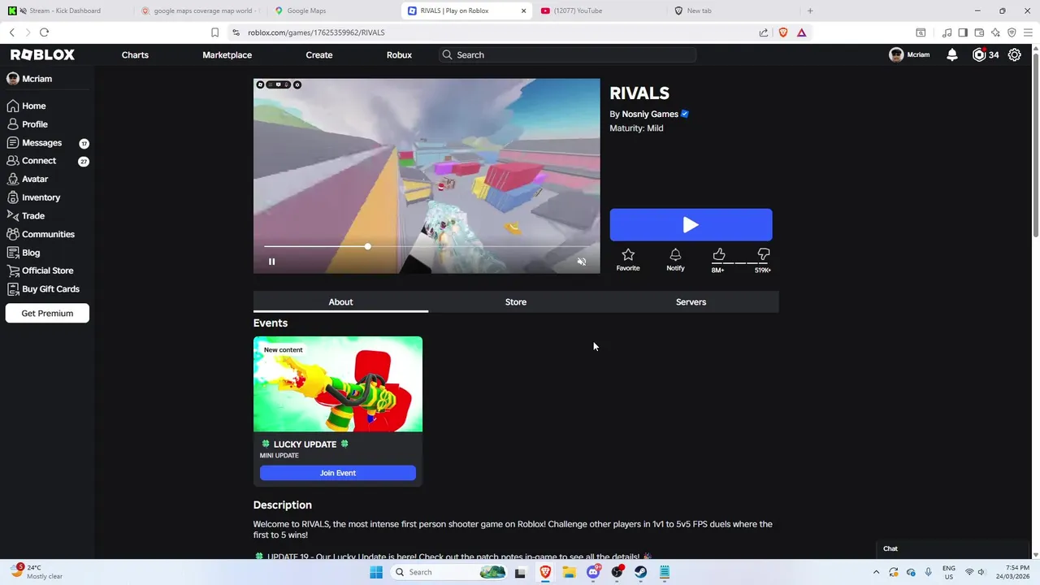Click the Roblox search field
The height and width of the screenshot is (585, 1040).
pos(567,54)
